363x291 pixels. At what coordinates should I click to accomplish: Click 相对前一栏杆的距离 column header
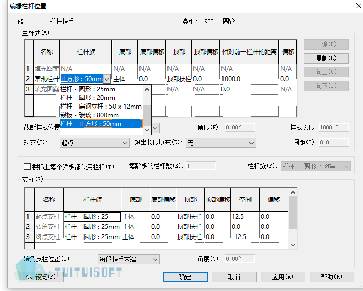249,52
